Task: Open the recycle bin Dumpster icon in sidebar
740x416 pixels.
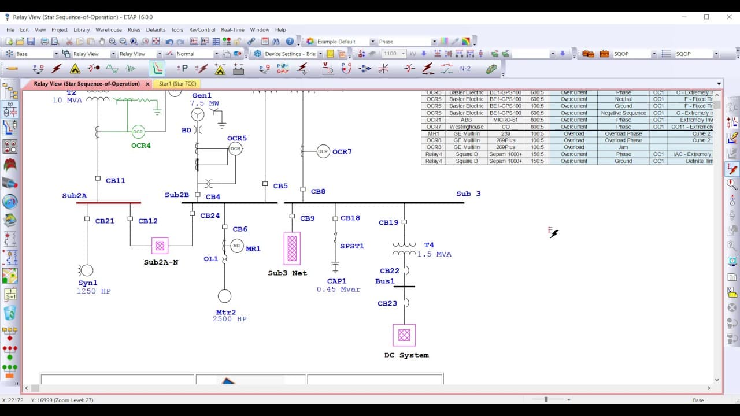Action: click(10, 314)
